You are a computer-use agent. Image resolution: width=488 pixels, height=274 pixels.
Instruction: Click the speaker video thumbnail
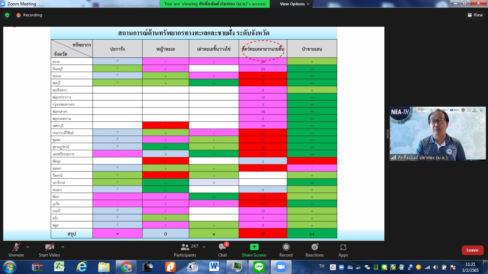(438, 134)
